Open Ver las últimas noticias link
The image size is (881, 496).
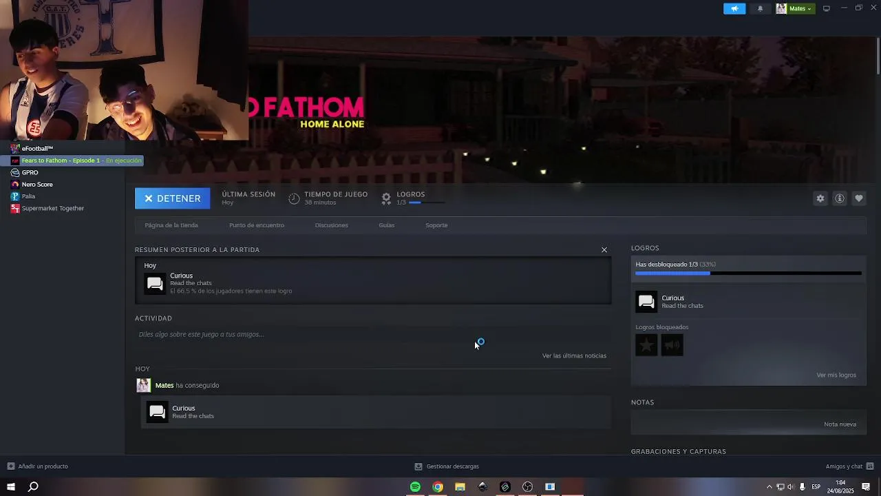pos(574,355)
